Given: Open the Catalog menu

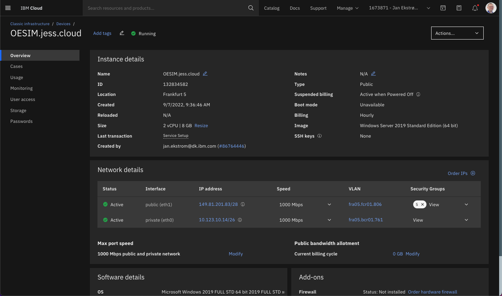Looking at the screenshot, I should (271, 8).
